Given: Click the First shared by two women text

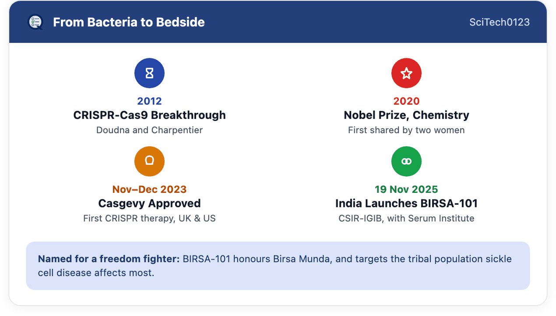Looking at the screenshot, I should point(406,130).
